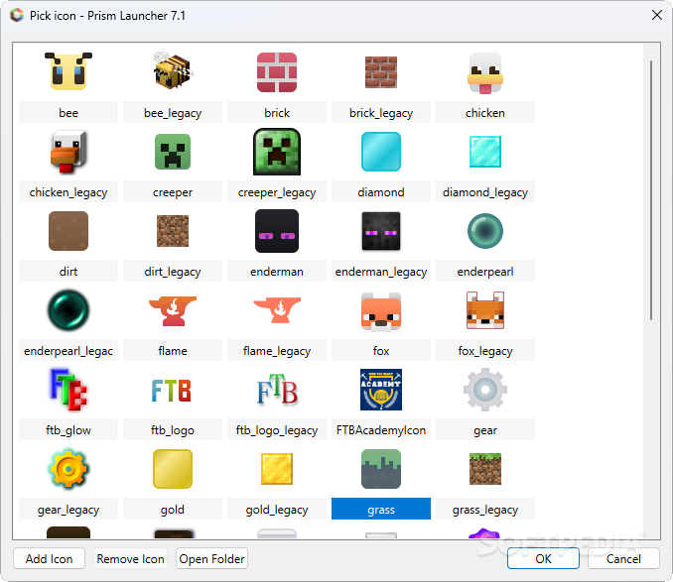Screen dimensions: 673x582
Task: Pick the ftb_glow icon
Action: [68, 390]
